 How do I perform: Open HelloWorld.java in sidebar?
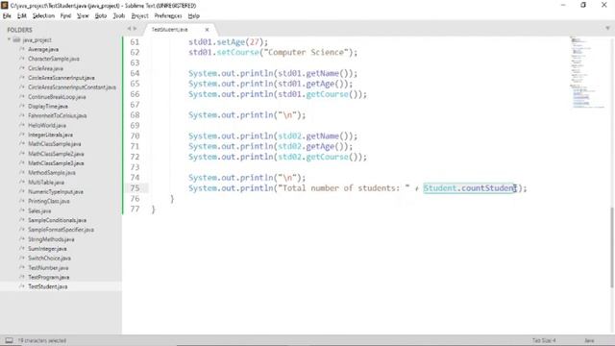[47, 126]
